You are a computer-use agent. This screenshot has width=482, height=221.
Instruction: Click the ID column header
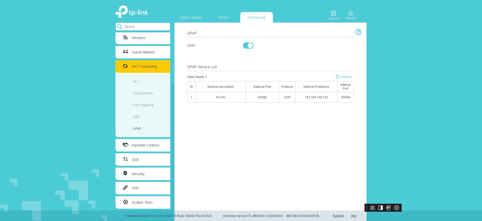click(x=191, y=87)
